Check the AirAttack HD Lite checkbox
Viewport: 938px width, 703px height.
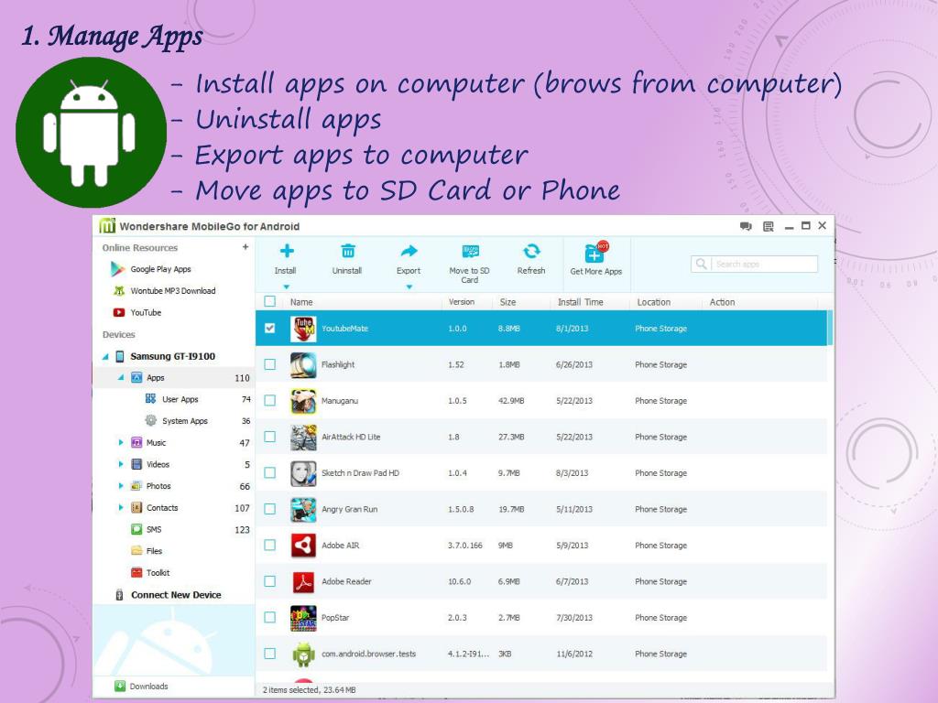pos(270,437)
